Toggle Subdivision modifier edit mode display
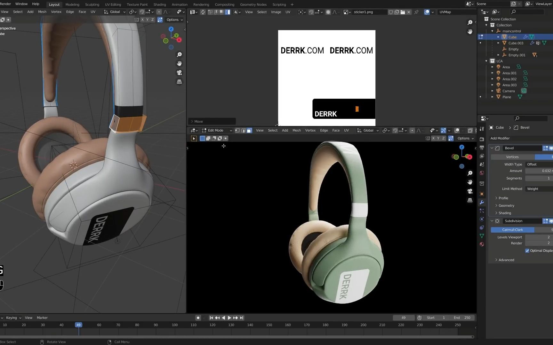Viewport: 553px width, 345px height. click(545, 221)
